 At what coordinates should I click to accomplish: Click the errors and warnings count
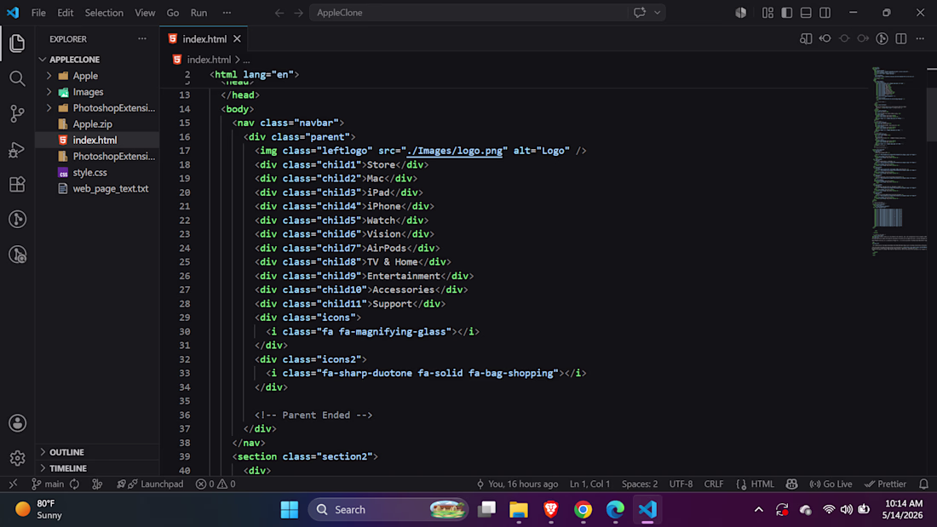coord(216,484)
